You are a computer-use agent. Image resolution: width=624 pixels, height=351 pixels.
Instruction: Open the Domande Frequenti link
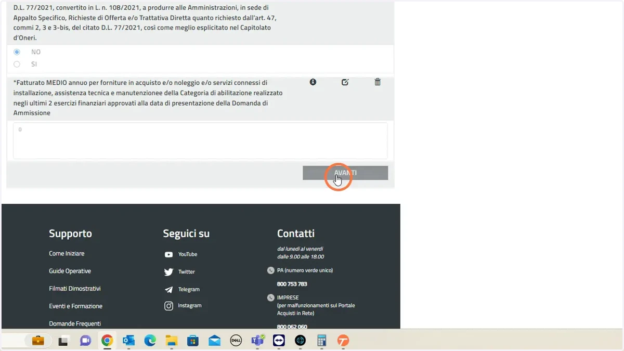75,323
